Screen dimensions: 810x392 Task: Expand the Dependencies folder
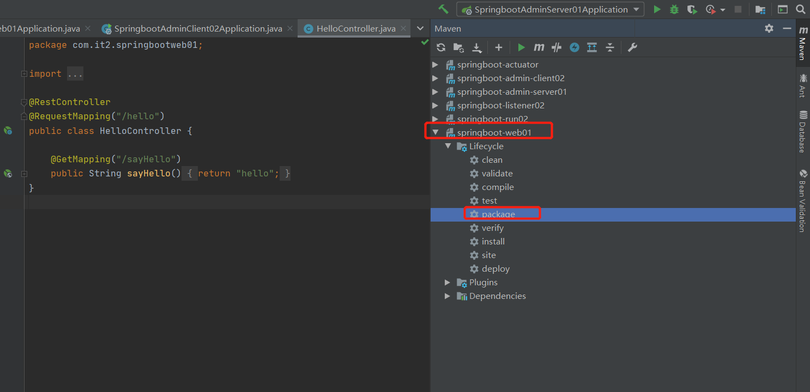pyautogui.click(x=448, y=296)
